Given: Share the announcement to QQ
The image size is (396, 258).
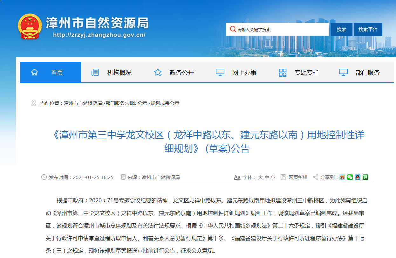Looking at the screenshot, I should coord(358,177).
